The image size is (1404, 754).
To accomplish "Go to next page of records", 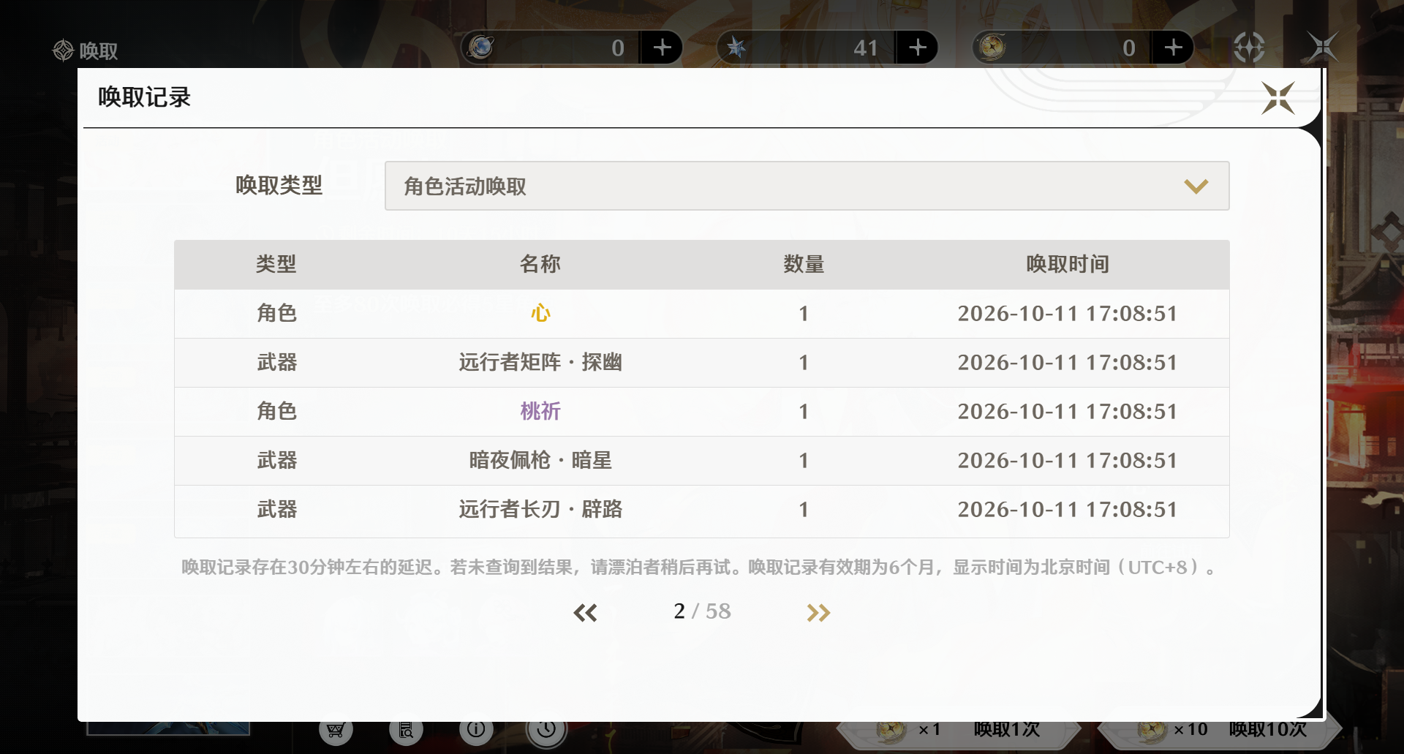I will pos(818,612).
